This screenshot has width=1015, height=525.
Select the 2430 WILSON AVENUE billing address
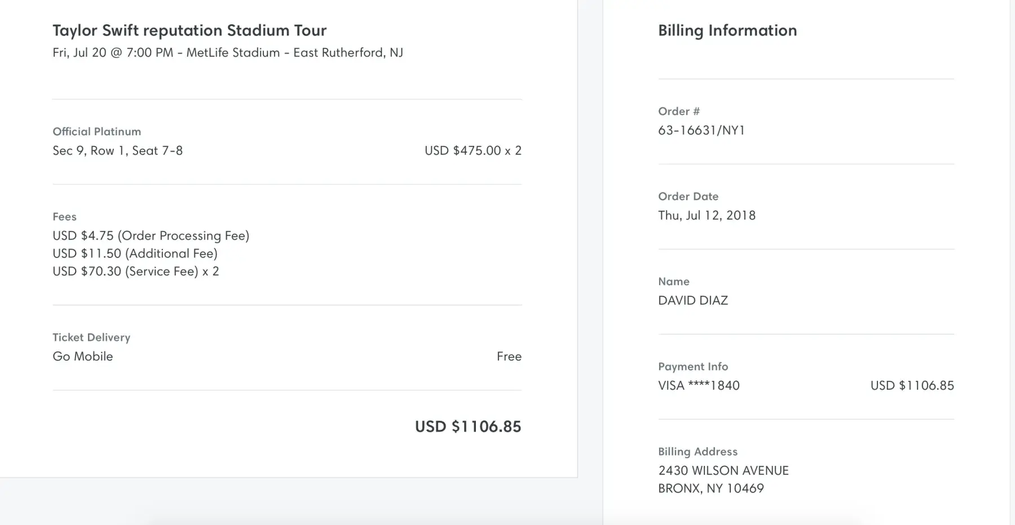pyautogui.click(x=723, y=471)
